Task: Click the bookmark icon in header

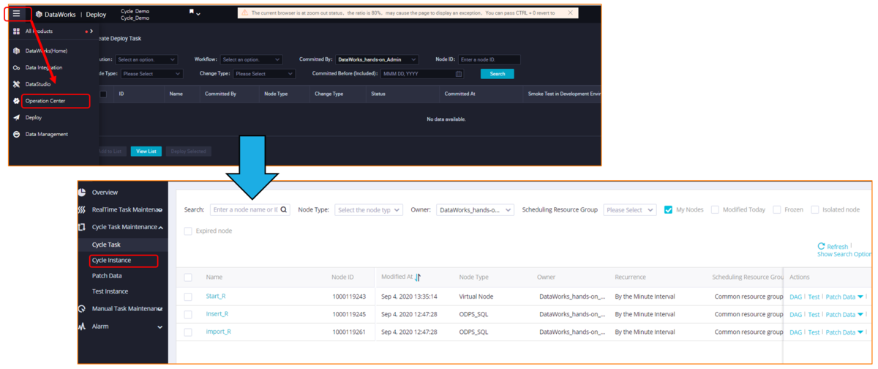Action: coord(192,12)
